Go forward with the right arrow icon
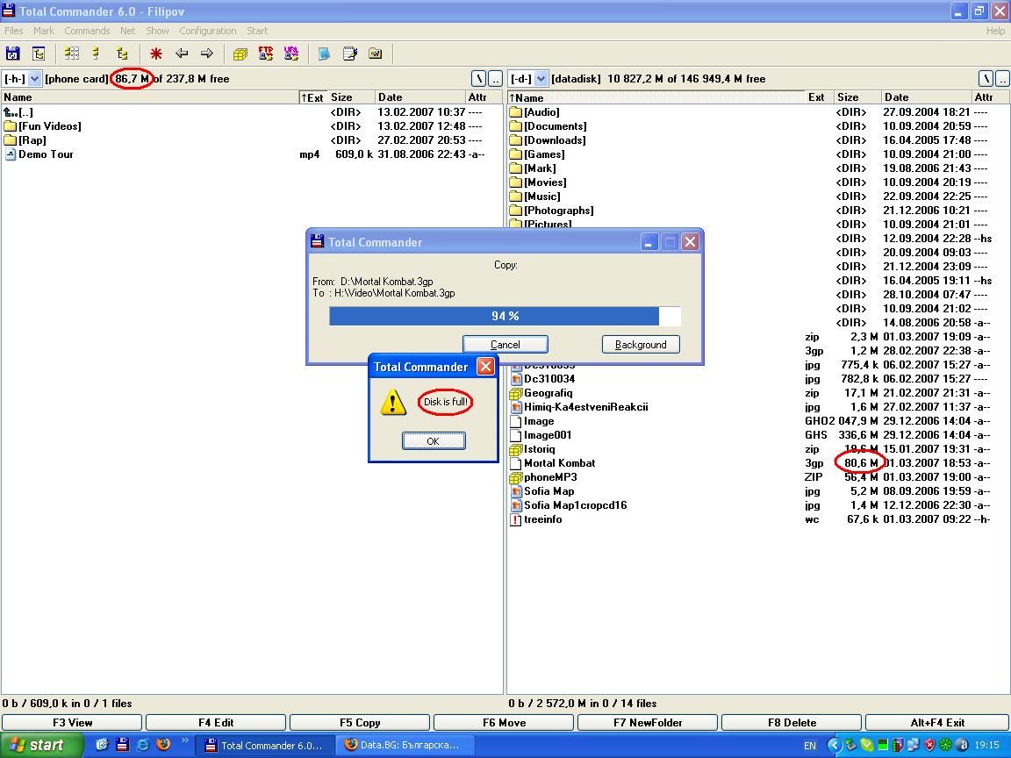 coord(207,54)
